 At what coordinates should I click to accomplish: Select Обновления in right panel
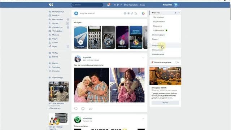[x=157, y=50]
